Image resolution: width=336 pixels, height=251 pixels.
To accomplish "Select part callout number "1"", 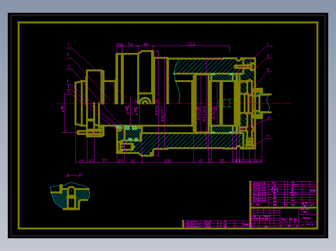I will [68, 44].
